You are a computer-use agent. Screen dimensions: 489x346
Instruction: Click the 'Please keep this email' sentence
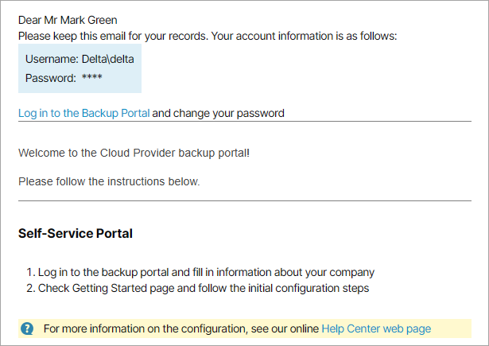click(207, 36)
